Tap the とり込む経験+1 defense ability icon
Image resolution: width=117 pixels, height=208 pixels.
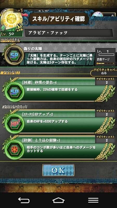coord(14,149)
